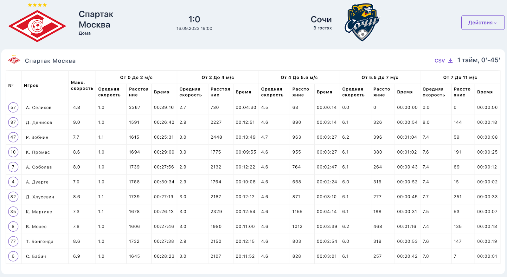Screen dimensions: 507x277
Task: Select player name А. Соболев
Action: [39, 167]
